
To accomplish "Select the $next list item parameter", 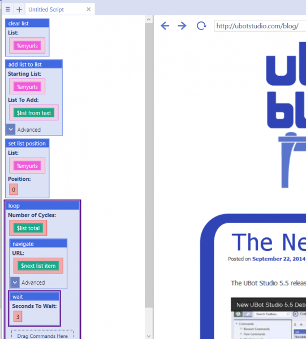I will [x=38, y=266].
